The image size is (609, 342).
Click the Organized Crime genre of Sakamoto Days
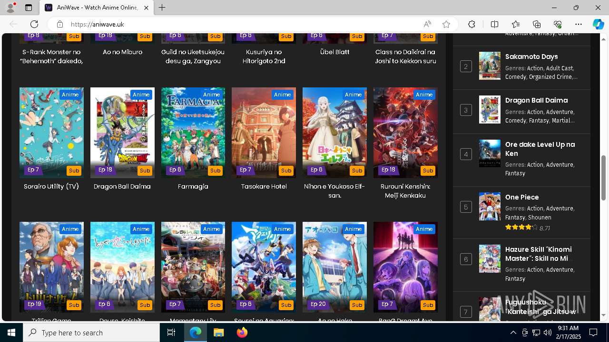[x=551, y=77]
